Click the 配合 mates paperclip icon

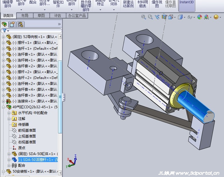click(14, 166)
